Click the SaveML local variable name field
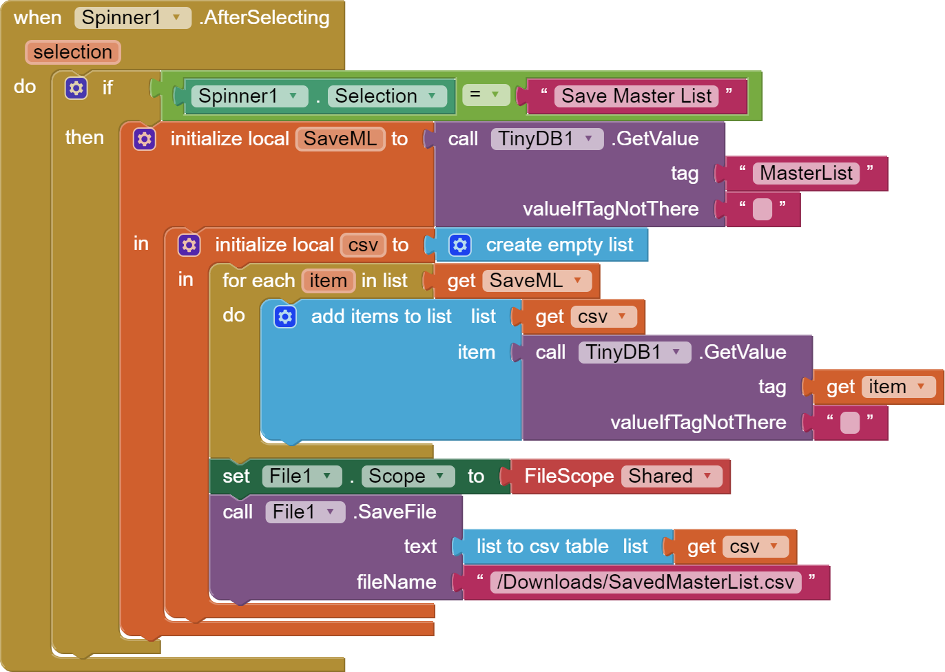Viewport: 945px width, 672px height. [x=340, y=139]
